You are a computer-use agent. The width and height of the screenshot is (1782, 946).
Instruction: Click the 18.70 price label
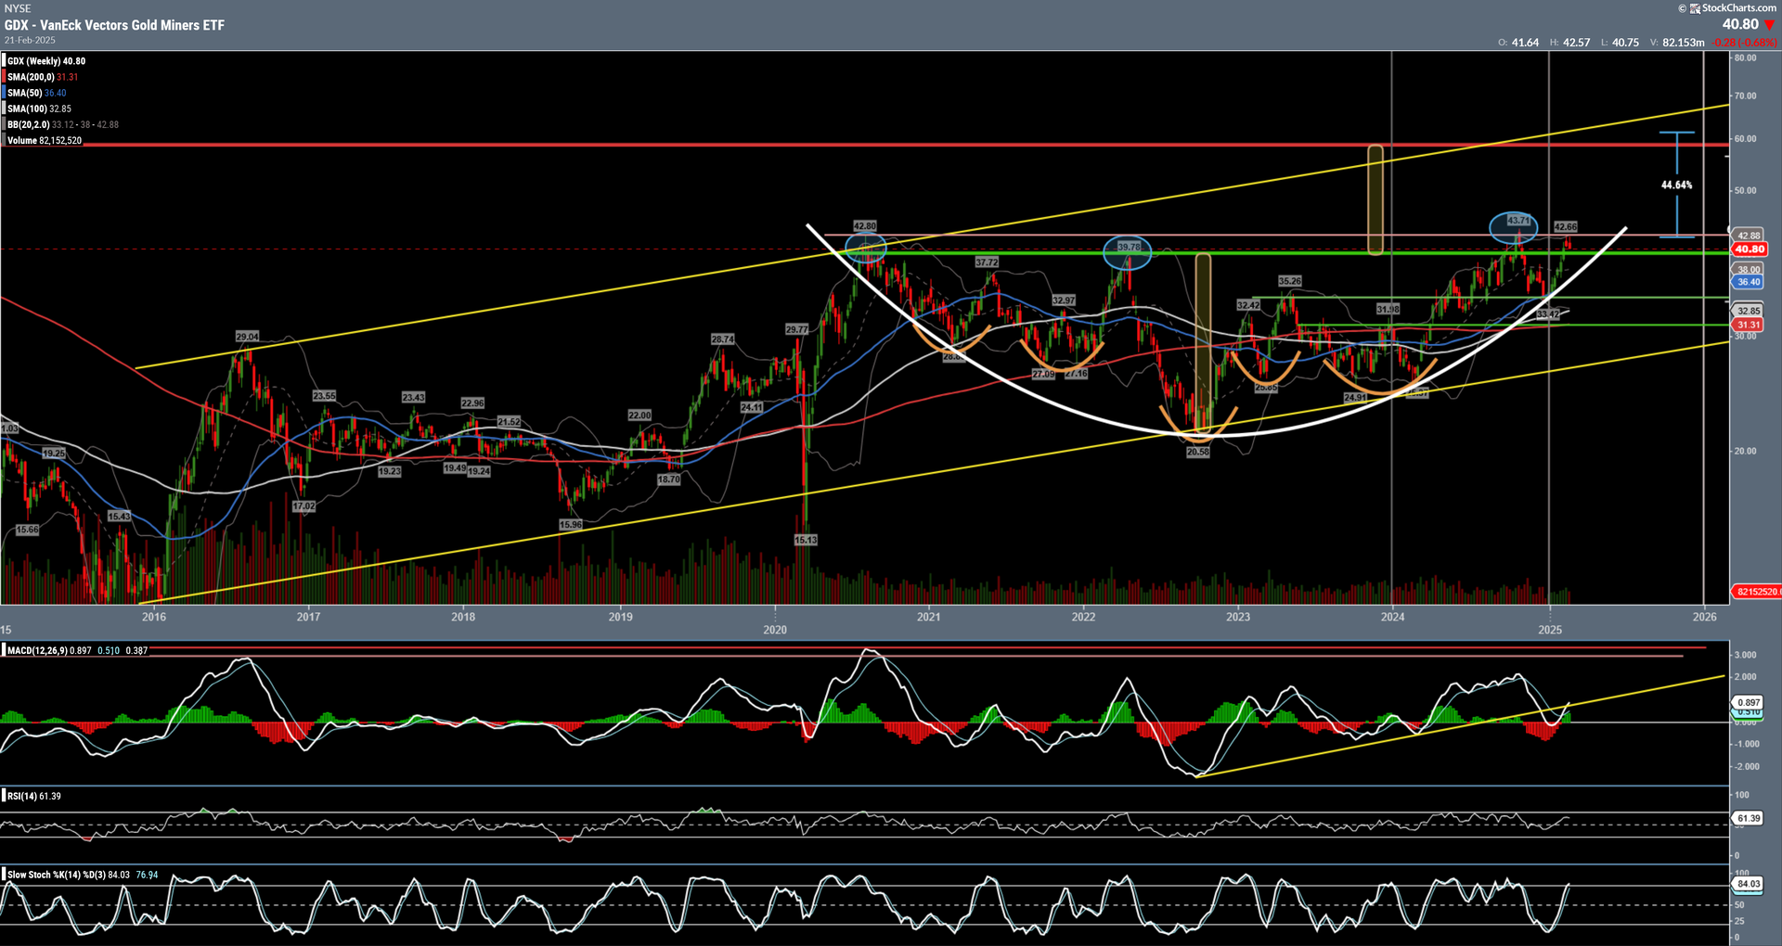tap(668, 479)
